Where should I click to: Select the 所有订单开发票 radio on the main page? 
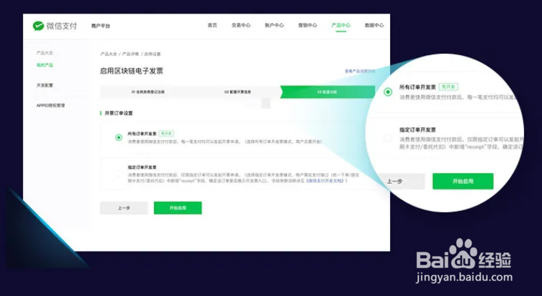click(x=119, y=137)
